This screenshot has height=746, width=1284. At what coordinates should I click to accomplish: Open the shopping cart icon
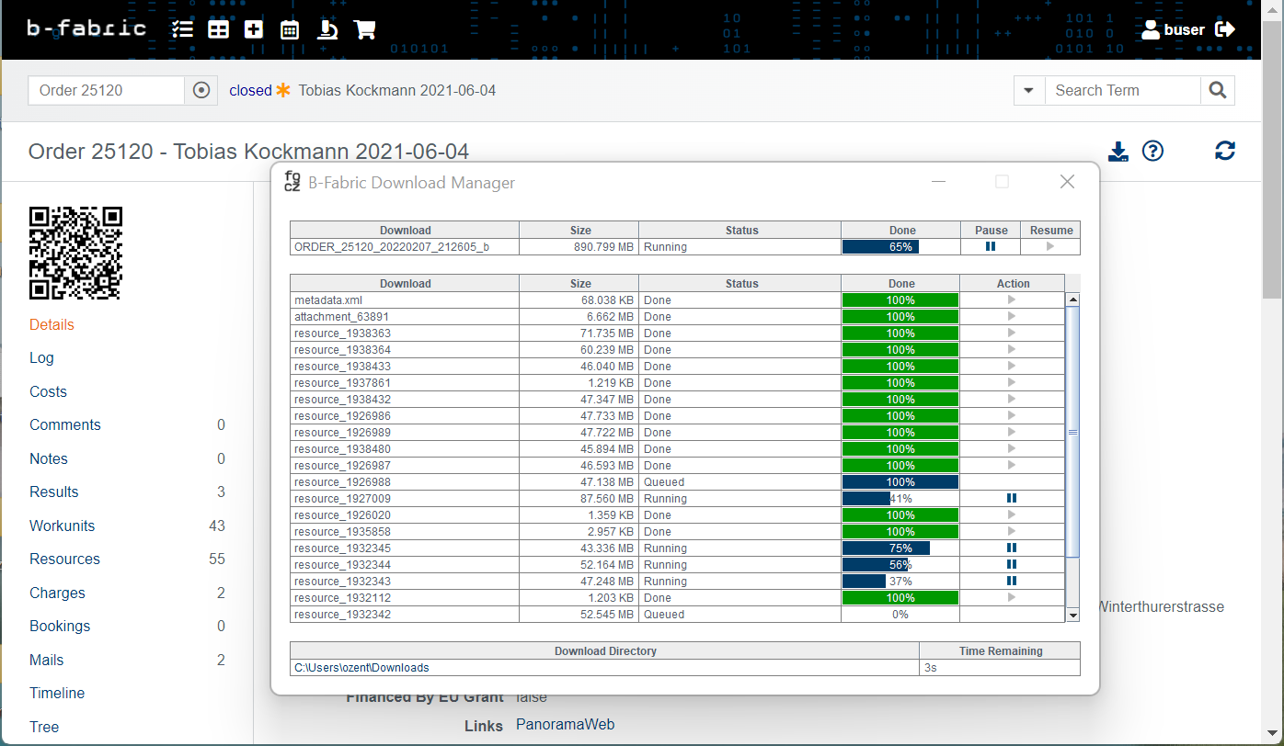coord(364,29)
